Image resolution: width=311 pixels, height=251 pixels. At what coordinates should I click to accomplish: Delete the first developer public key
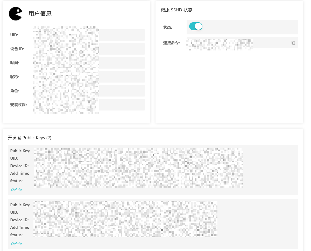click(16, 190)
